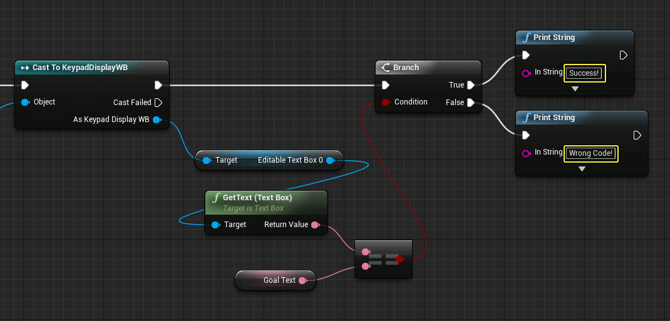Image resolution: width=670 pixels, height=321 pixels.
Task: Click the Branch Condition pin
Action: [x=386, y=102]
